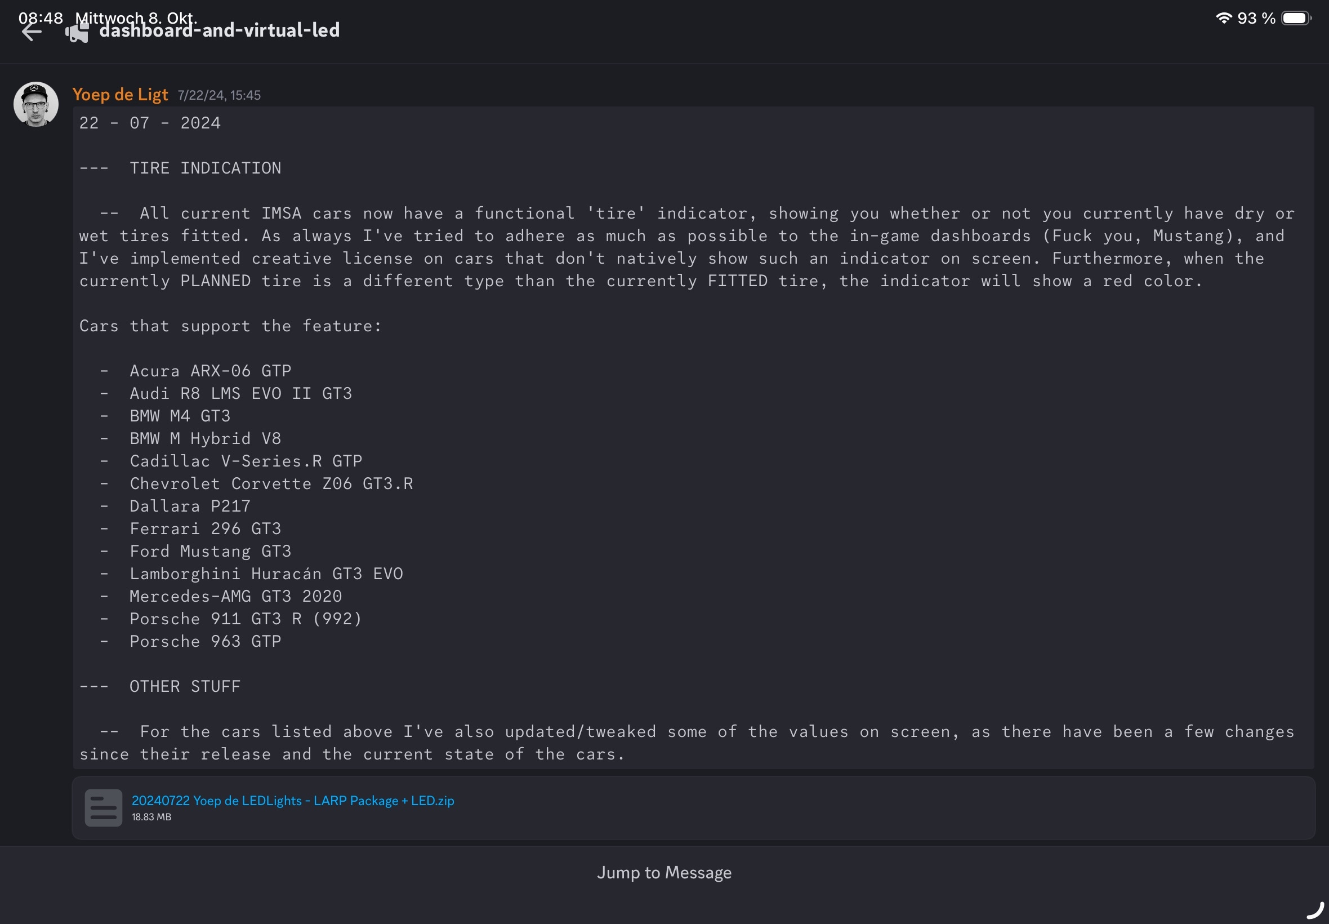This screenshot has height=924, width=1329.
Task: Click the TIRE INDICATION heading in message
Action: pos(205,168)
